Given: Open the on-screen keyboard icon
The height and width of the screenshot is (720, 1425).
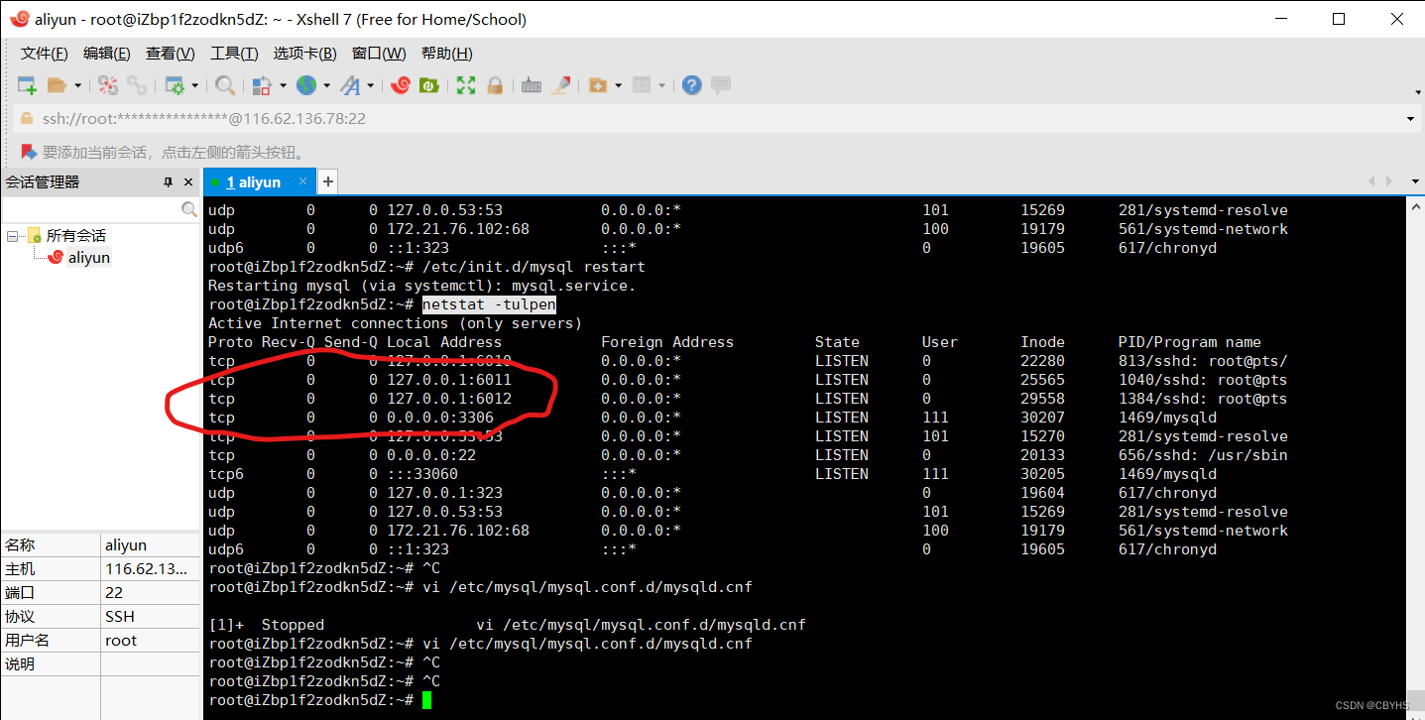Looking at the screenshot, I should click(x=532, y=85).
